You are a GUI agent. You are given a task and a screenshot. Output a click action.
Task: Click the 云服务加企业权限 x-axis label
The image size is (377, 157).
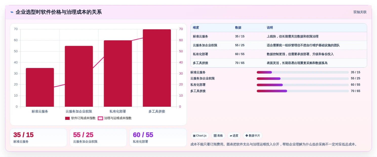pos(79,111)
